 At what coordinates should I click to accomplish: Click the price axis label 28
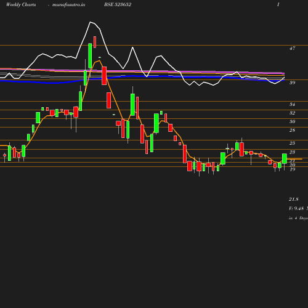293,130
